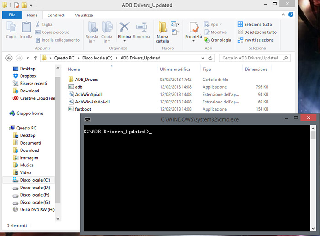This screenshot has height=236, width=320.
Task: Click the Rinomina icon
Action: pos(142,27)
